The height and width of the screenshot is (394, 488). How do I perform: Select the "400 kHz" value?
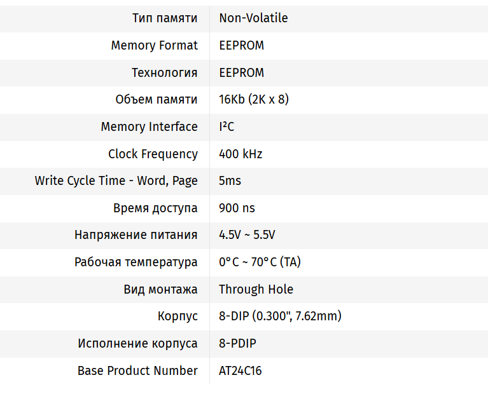[x=241, y=154]
